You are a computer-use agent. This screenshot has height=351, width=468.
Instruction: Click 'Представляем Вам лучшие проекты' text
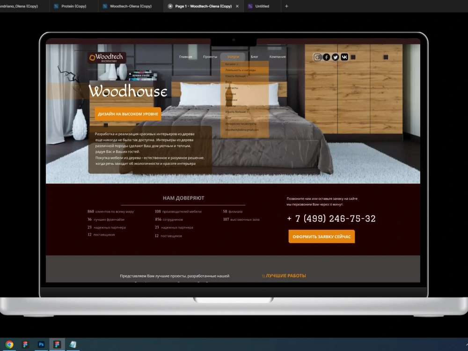[x=175, y=276]
